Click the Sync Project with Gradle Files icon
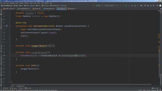 148,6
